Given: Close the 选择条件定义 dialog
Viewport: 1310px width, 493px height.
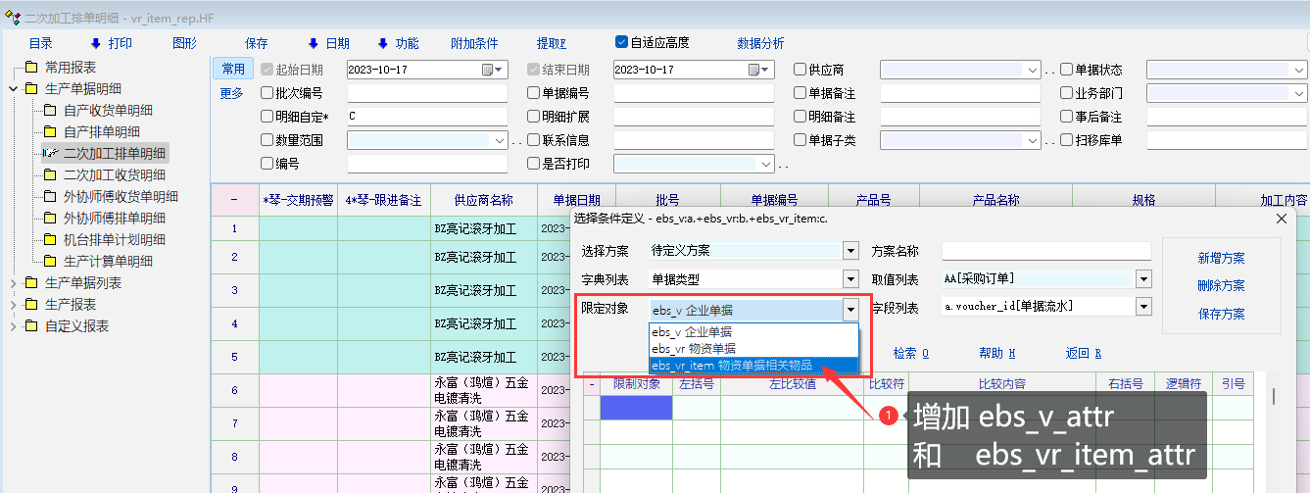Looking at the screenshot, I should click(x=1280, y=219).
